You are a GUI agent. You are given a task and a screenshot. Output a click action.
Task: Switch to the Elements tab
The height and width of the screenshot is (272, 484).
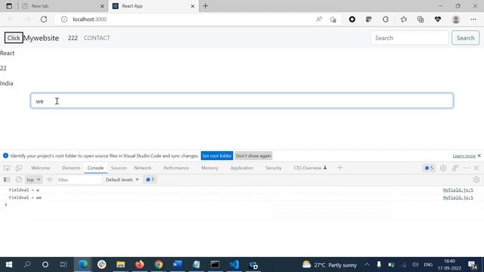(71, 168)
